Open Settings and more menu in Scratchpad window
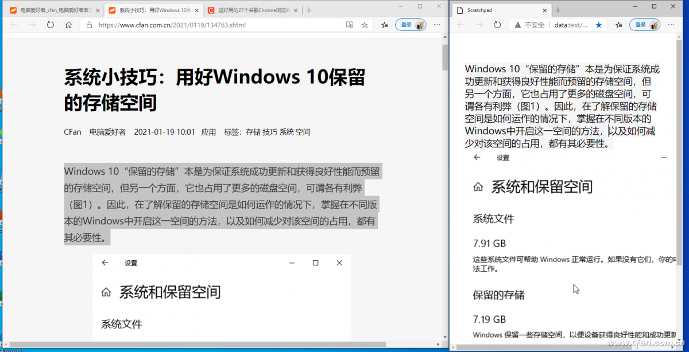 672,25
